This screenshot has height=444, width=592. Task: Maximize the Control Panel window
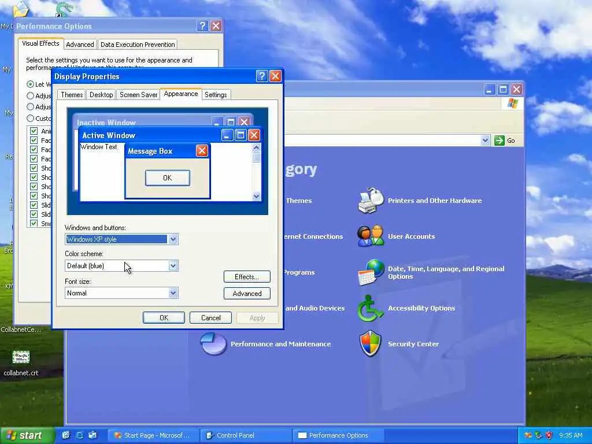coord(503,90)
